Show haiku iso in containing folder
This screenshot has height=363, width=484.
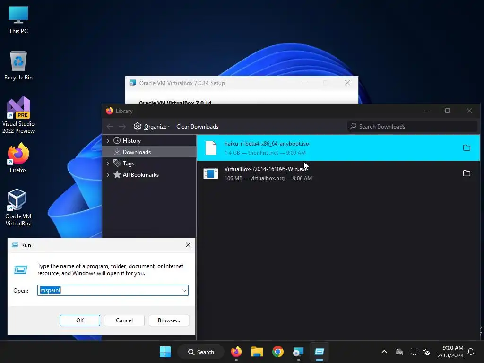[467, 148]
